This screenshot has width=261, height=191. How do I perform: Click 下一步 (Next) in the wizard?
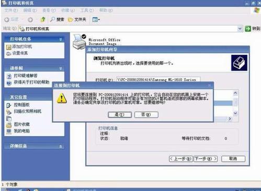click(206, 159)
